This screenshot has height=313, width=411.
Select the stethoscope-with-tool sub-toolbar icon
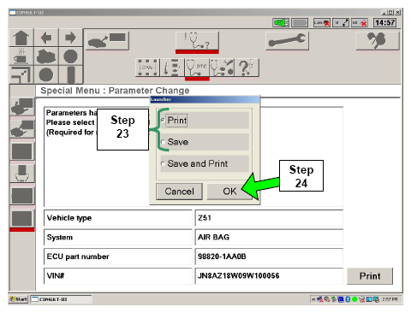point(222,68)
